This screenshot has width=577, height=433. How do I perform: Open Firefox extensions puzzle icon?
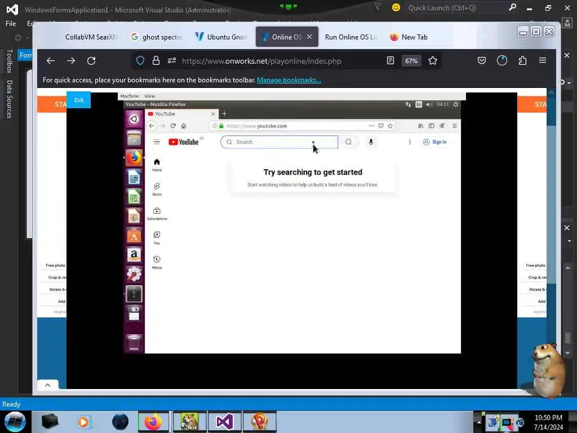pos(522,61)
